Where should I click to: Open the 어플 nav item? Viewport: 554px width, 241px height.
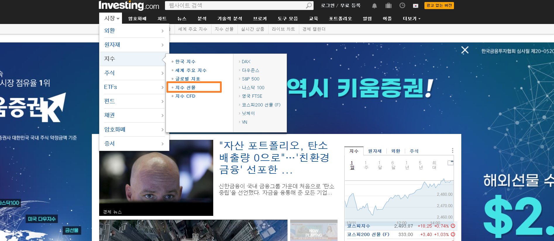[x=387, y=18]
